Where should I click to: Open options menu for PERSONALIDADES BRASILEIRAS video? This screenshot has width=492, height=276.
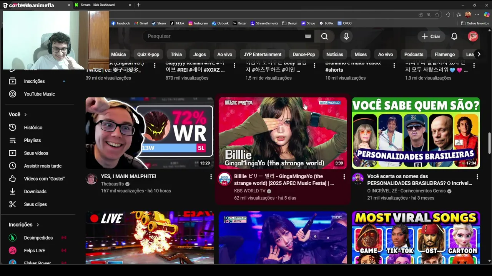pos(477,177)
